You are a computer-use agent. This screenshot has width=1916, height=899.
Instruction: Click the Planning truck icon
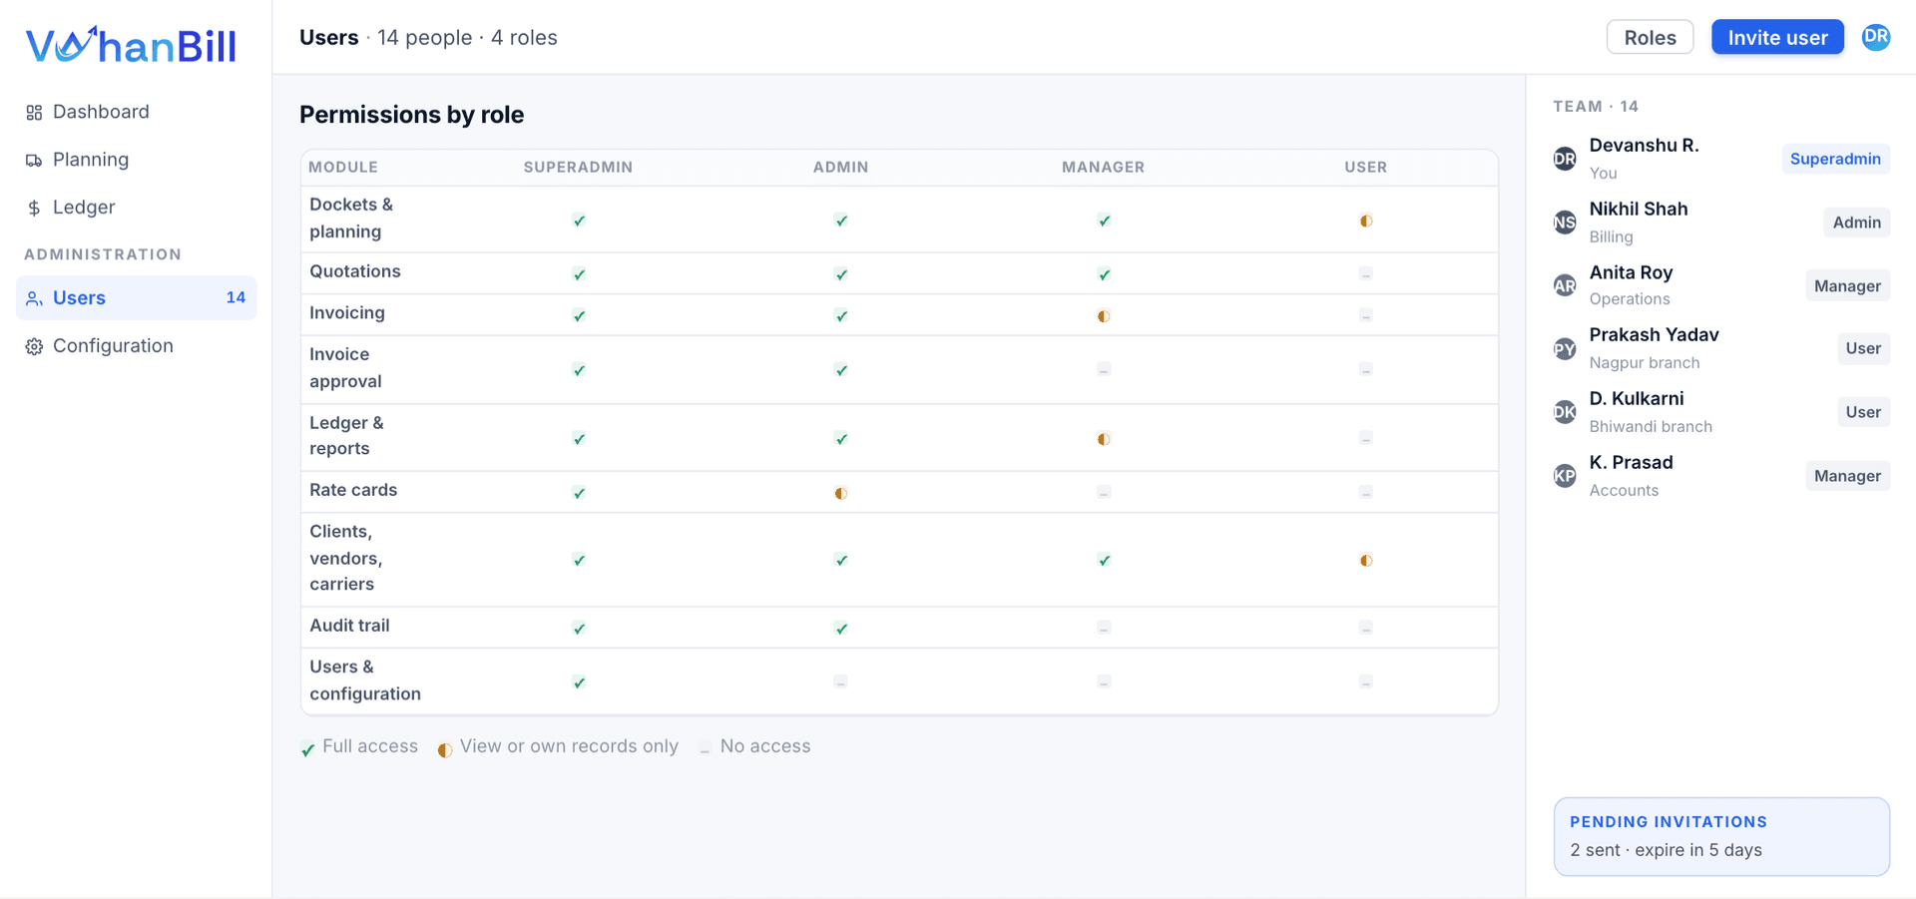(34, 161)
